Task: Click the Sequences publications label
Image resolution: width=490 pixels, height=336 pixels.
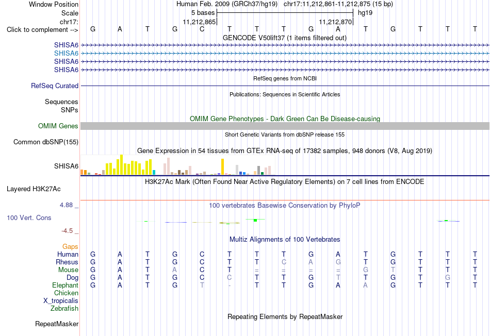Action: (61, 102)
